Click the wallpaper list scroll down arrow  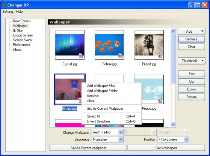173,124
